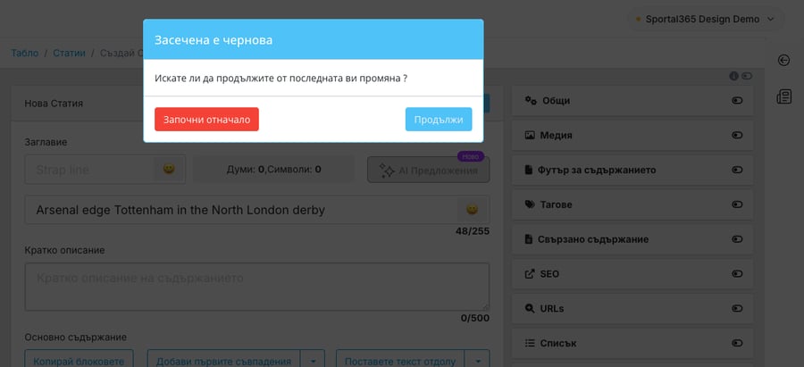Click the magnifier icon next to URLs
The image size is (804, 367).
pyautogui.click(x=530, y=308)
